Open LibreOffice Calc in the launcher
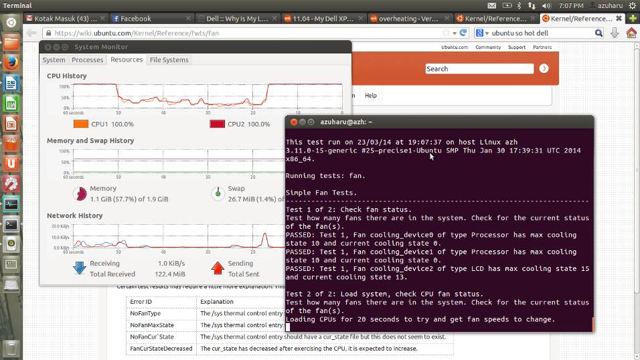The width and height of the screenshot is (640, 360). pyautogui.click(x=11, y=104)
